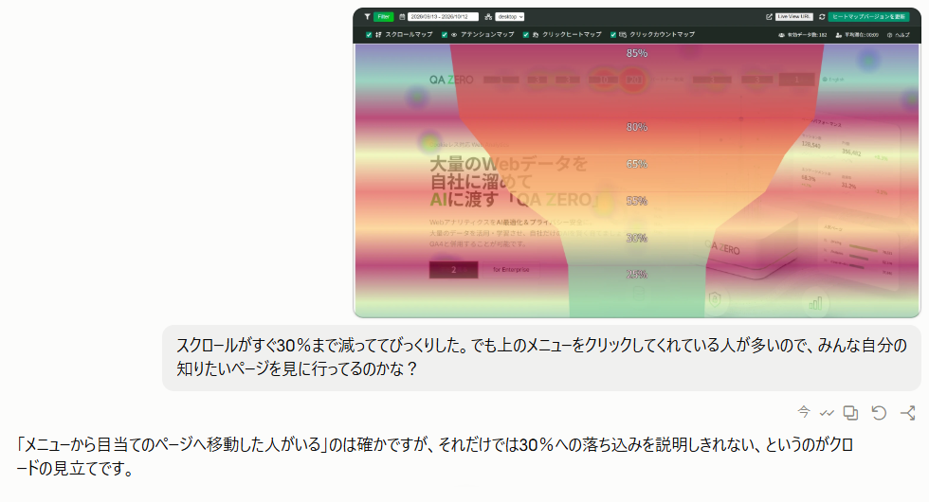Click the Live View URL button
This screenshot has height=502, width=929.
click(794, 17)
